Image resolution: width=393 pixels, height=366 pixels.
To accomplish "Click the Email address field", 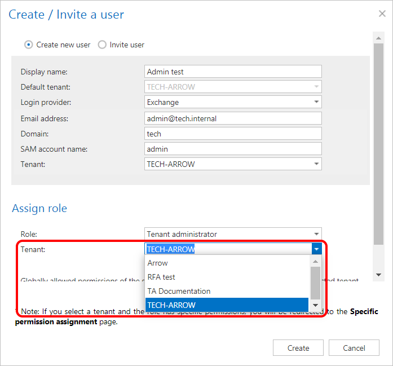I will [x=233, y=118].
